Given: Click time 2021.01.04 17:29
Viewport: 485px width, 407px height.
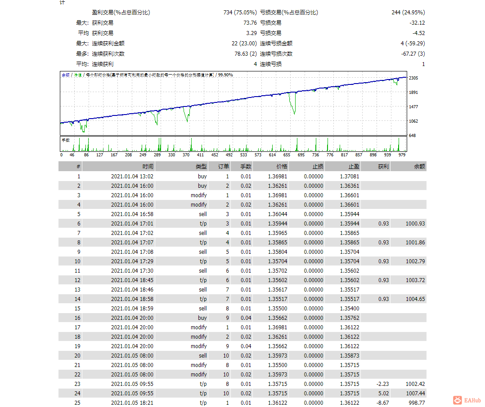Looking at the screenshot, I should [132, 261].
